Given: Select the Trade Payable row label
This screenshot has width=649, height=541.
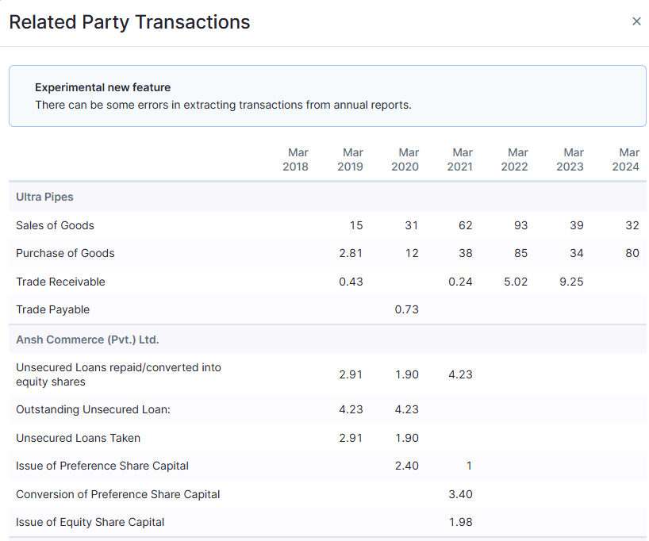Looking at the screenshot, I should 52,309.
